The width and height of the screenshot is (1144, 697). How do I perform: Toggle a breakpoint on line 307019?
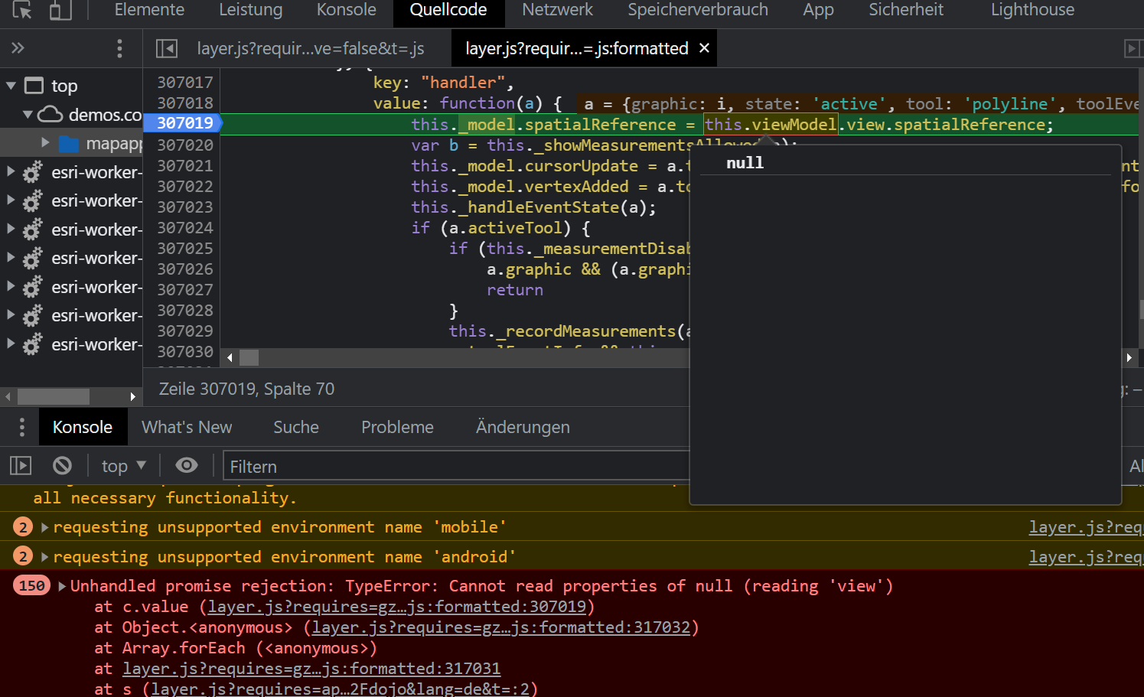[x=182, y=123]
